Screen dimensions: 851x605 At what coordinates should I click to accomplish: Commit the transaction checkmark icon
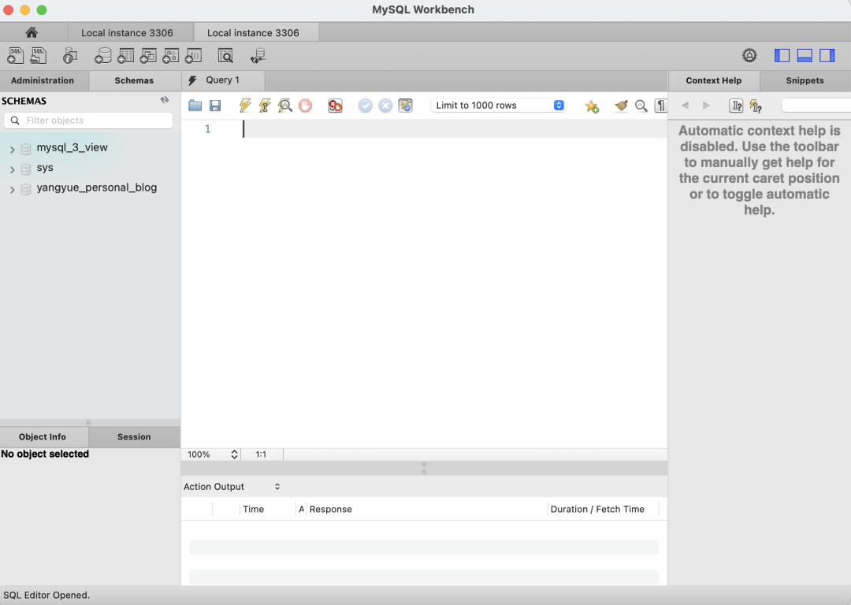click(x=366, y=106)
